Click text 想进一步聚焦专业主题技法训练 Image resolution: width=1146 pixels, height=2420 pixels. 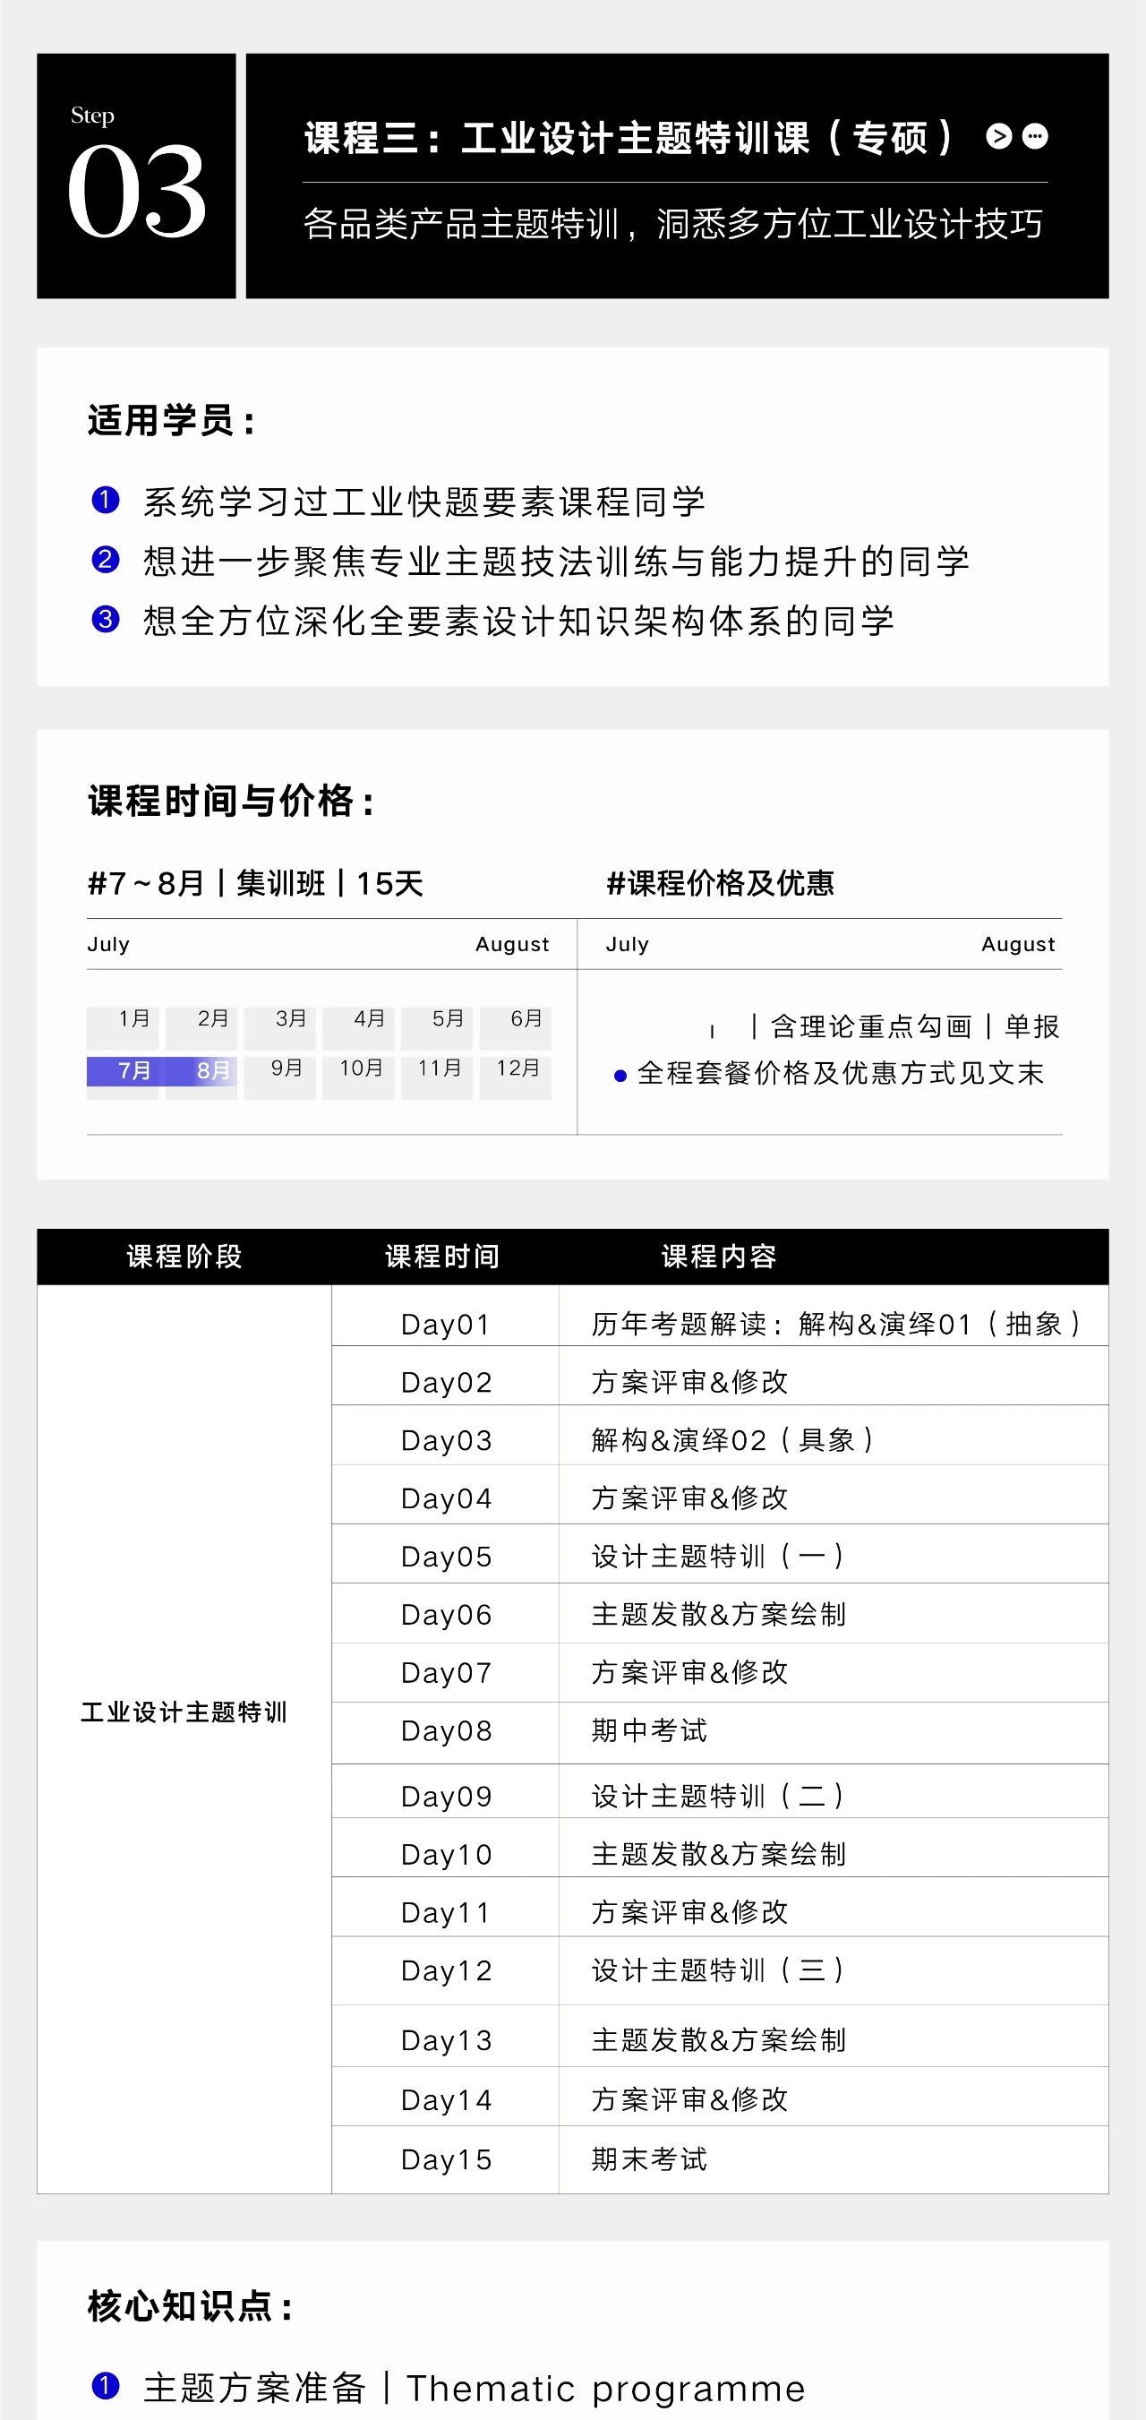(x=556, y=562)
